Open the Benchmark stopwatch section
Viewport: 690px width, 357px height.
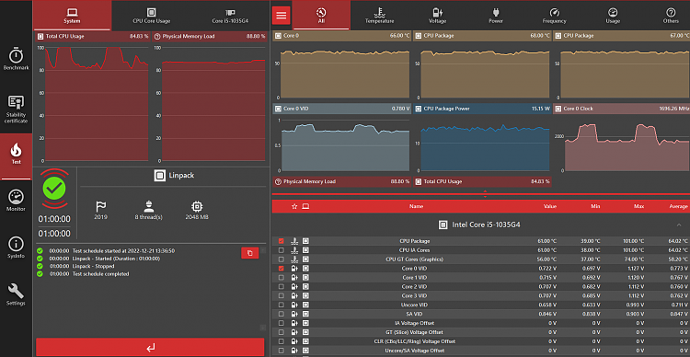coord(16,60)
